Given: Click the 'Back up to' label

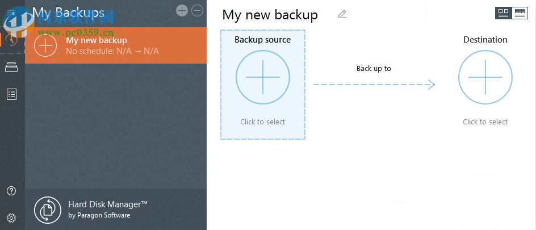Looking at the screenshot, I should (374, 69).
